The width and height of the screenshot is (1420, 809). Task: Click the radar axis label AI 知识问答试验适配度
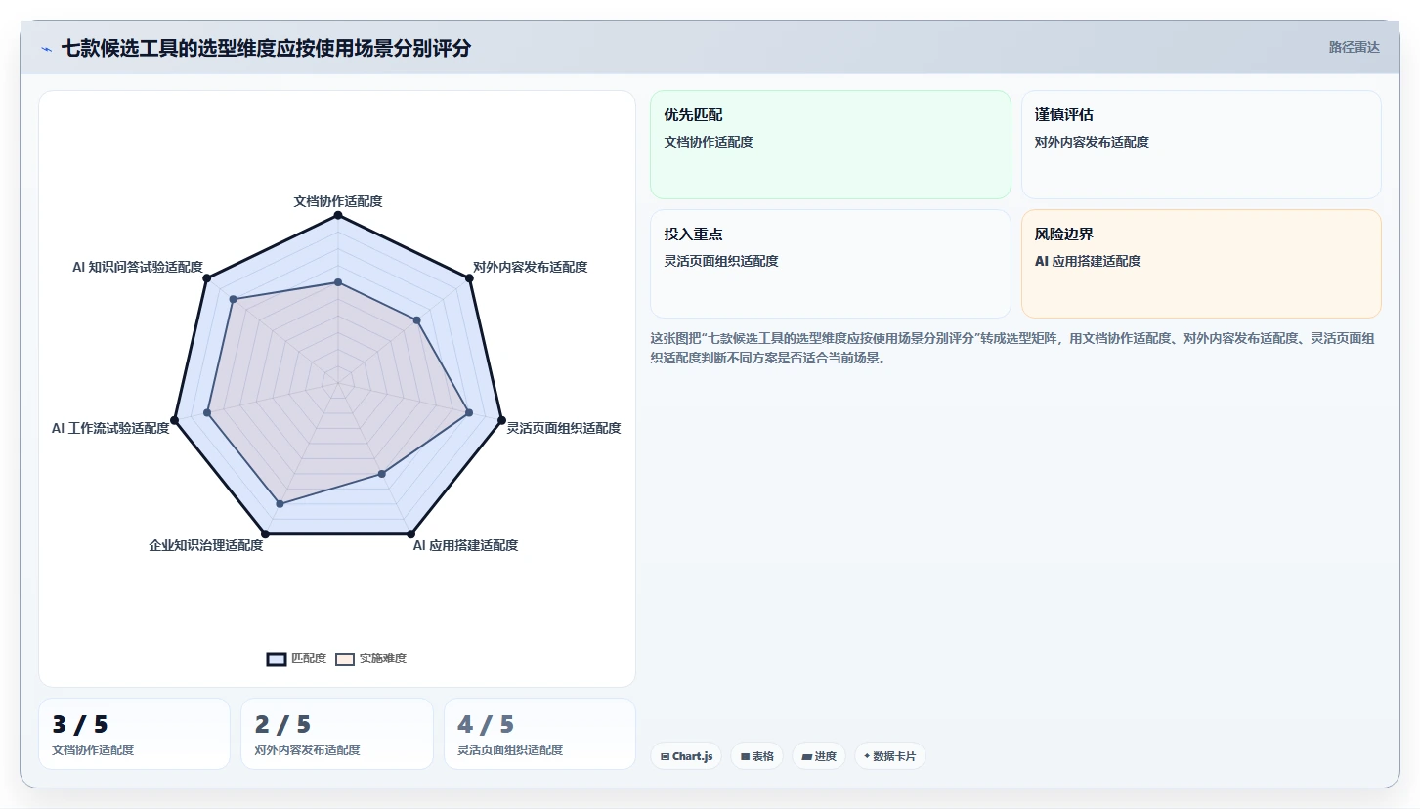138,267
